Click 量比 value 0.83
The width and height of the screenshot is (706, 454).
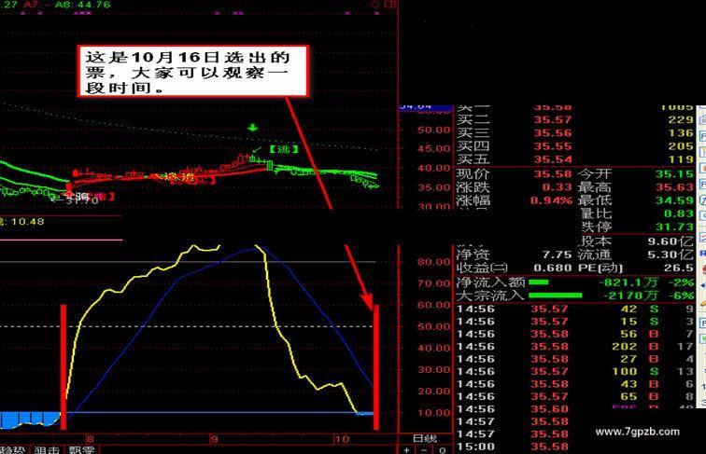679,213
